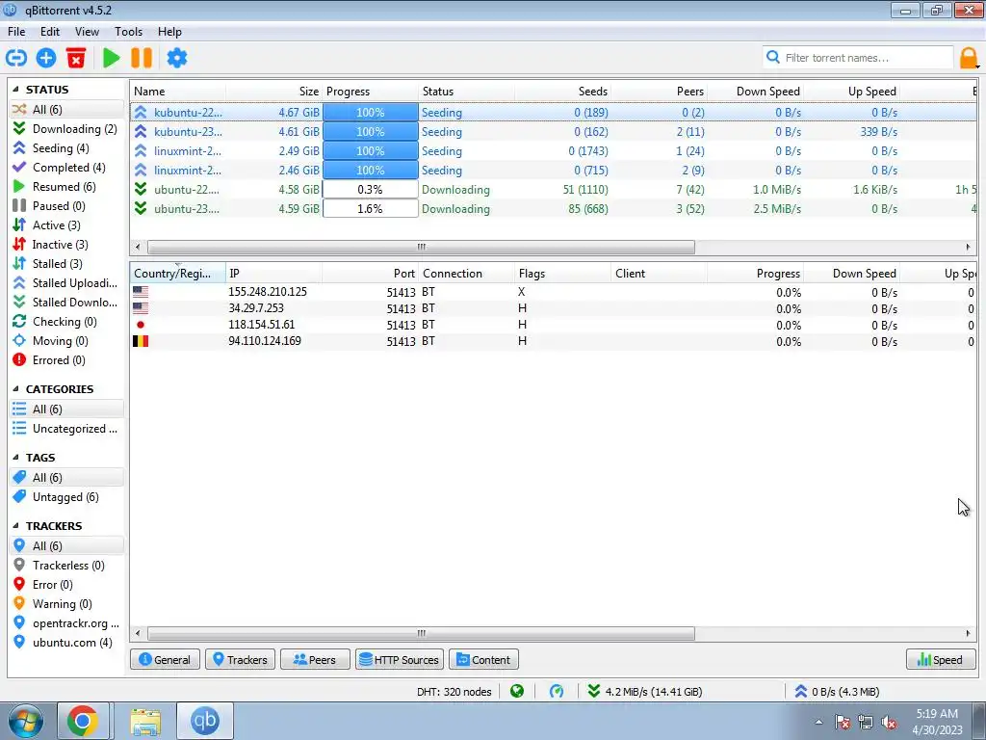Click the network tray icon
The width and height of the screenshot is (986, 740).
tap(866, 723)
